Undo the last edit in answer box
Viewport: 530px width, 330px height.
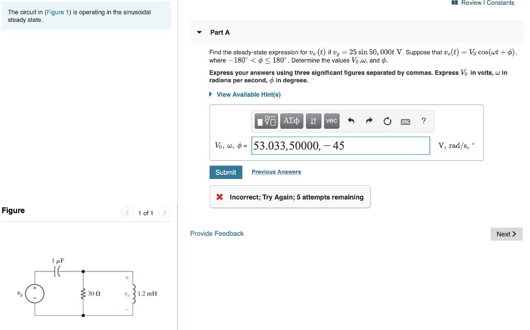tap(351, 121)
